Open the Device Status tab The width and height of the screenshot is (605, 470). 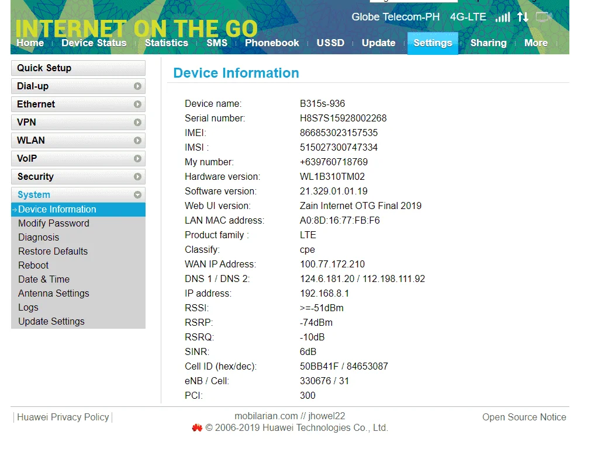pyautogui.click(x=94, y=43)
